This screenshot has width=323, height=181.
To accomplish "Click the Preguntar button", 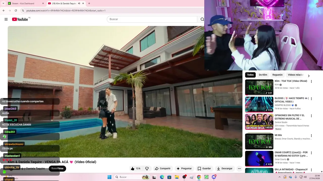I will pos(184,168).
